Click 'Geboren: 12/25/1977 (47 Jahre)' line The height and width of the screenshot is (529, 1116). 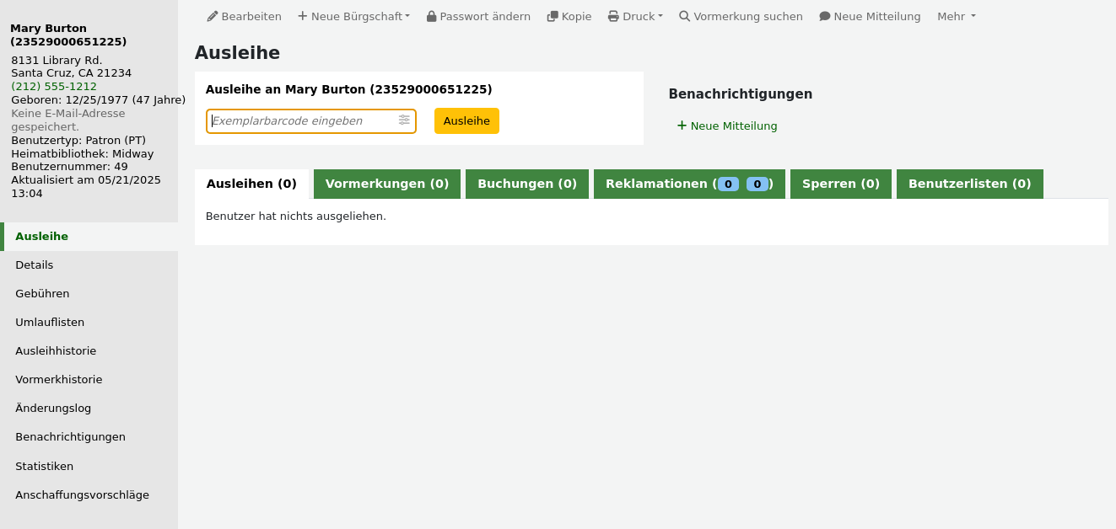[99, 99]
